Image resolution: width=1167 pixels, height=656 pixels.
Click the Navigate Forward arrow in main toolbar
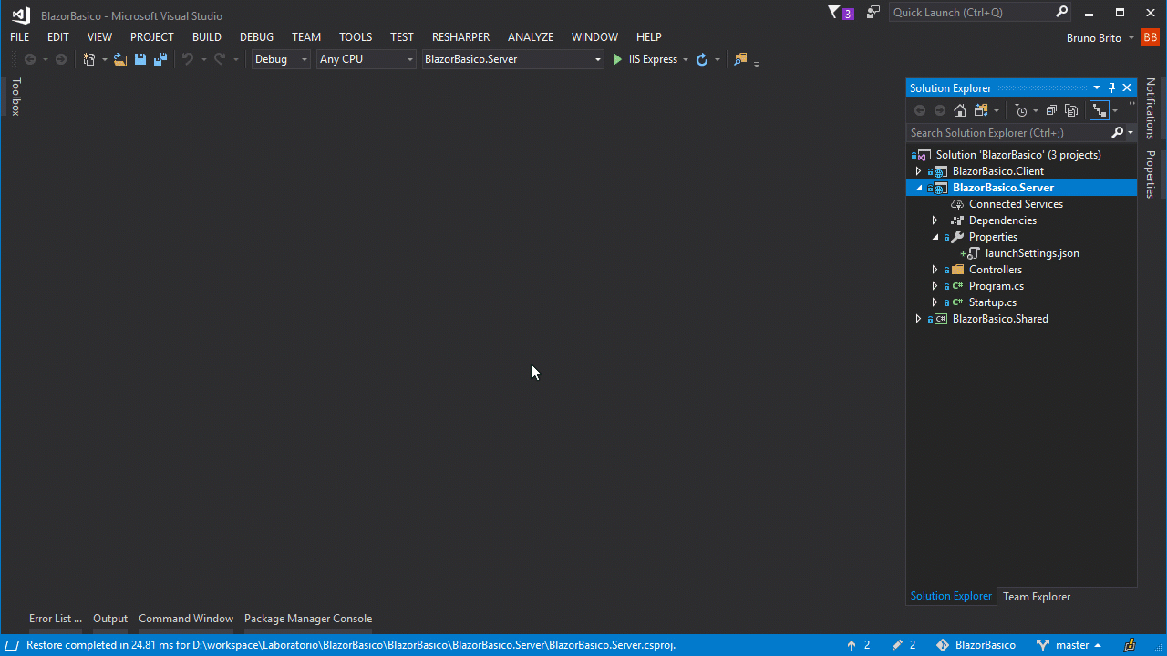tap(61, 59)
